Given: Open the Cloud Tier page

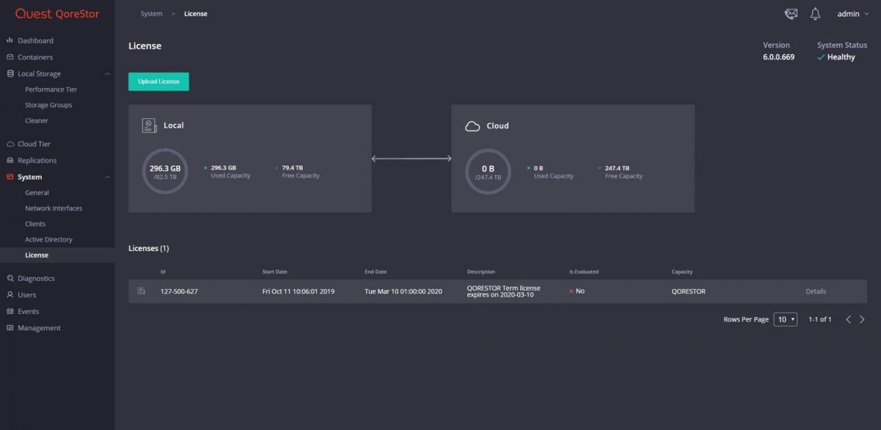Looking at the screenshot, I should coord(34,144).
